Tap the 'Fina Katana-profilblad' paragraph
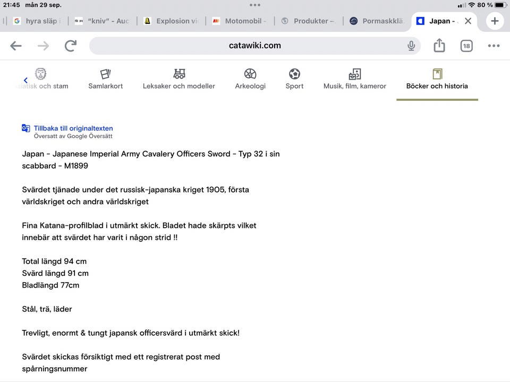This screenshot has width=510, height=382. [x=139, y=232]
